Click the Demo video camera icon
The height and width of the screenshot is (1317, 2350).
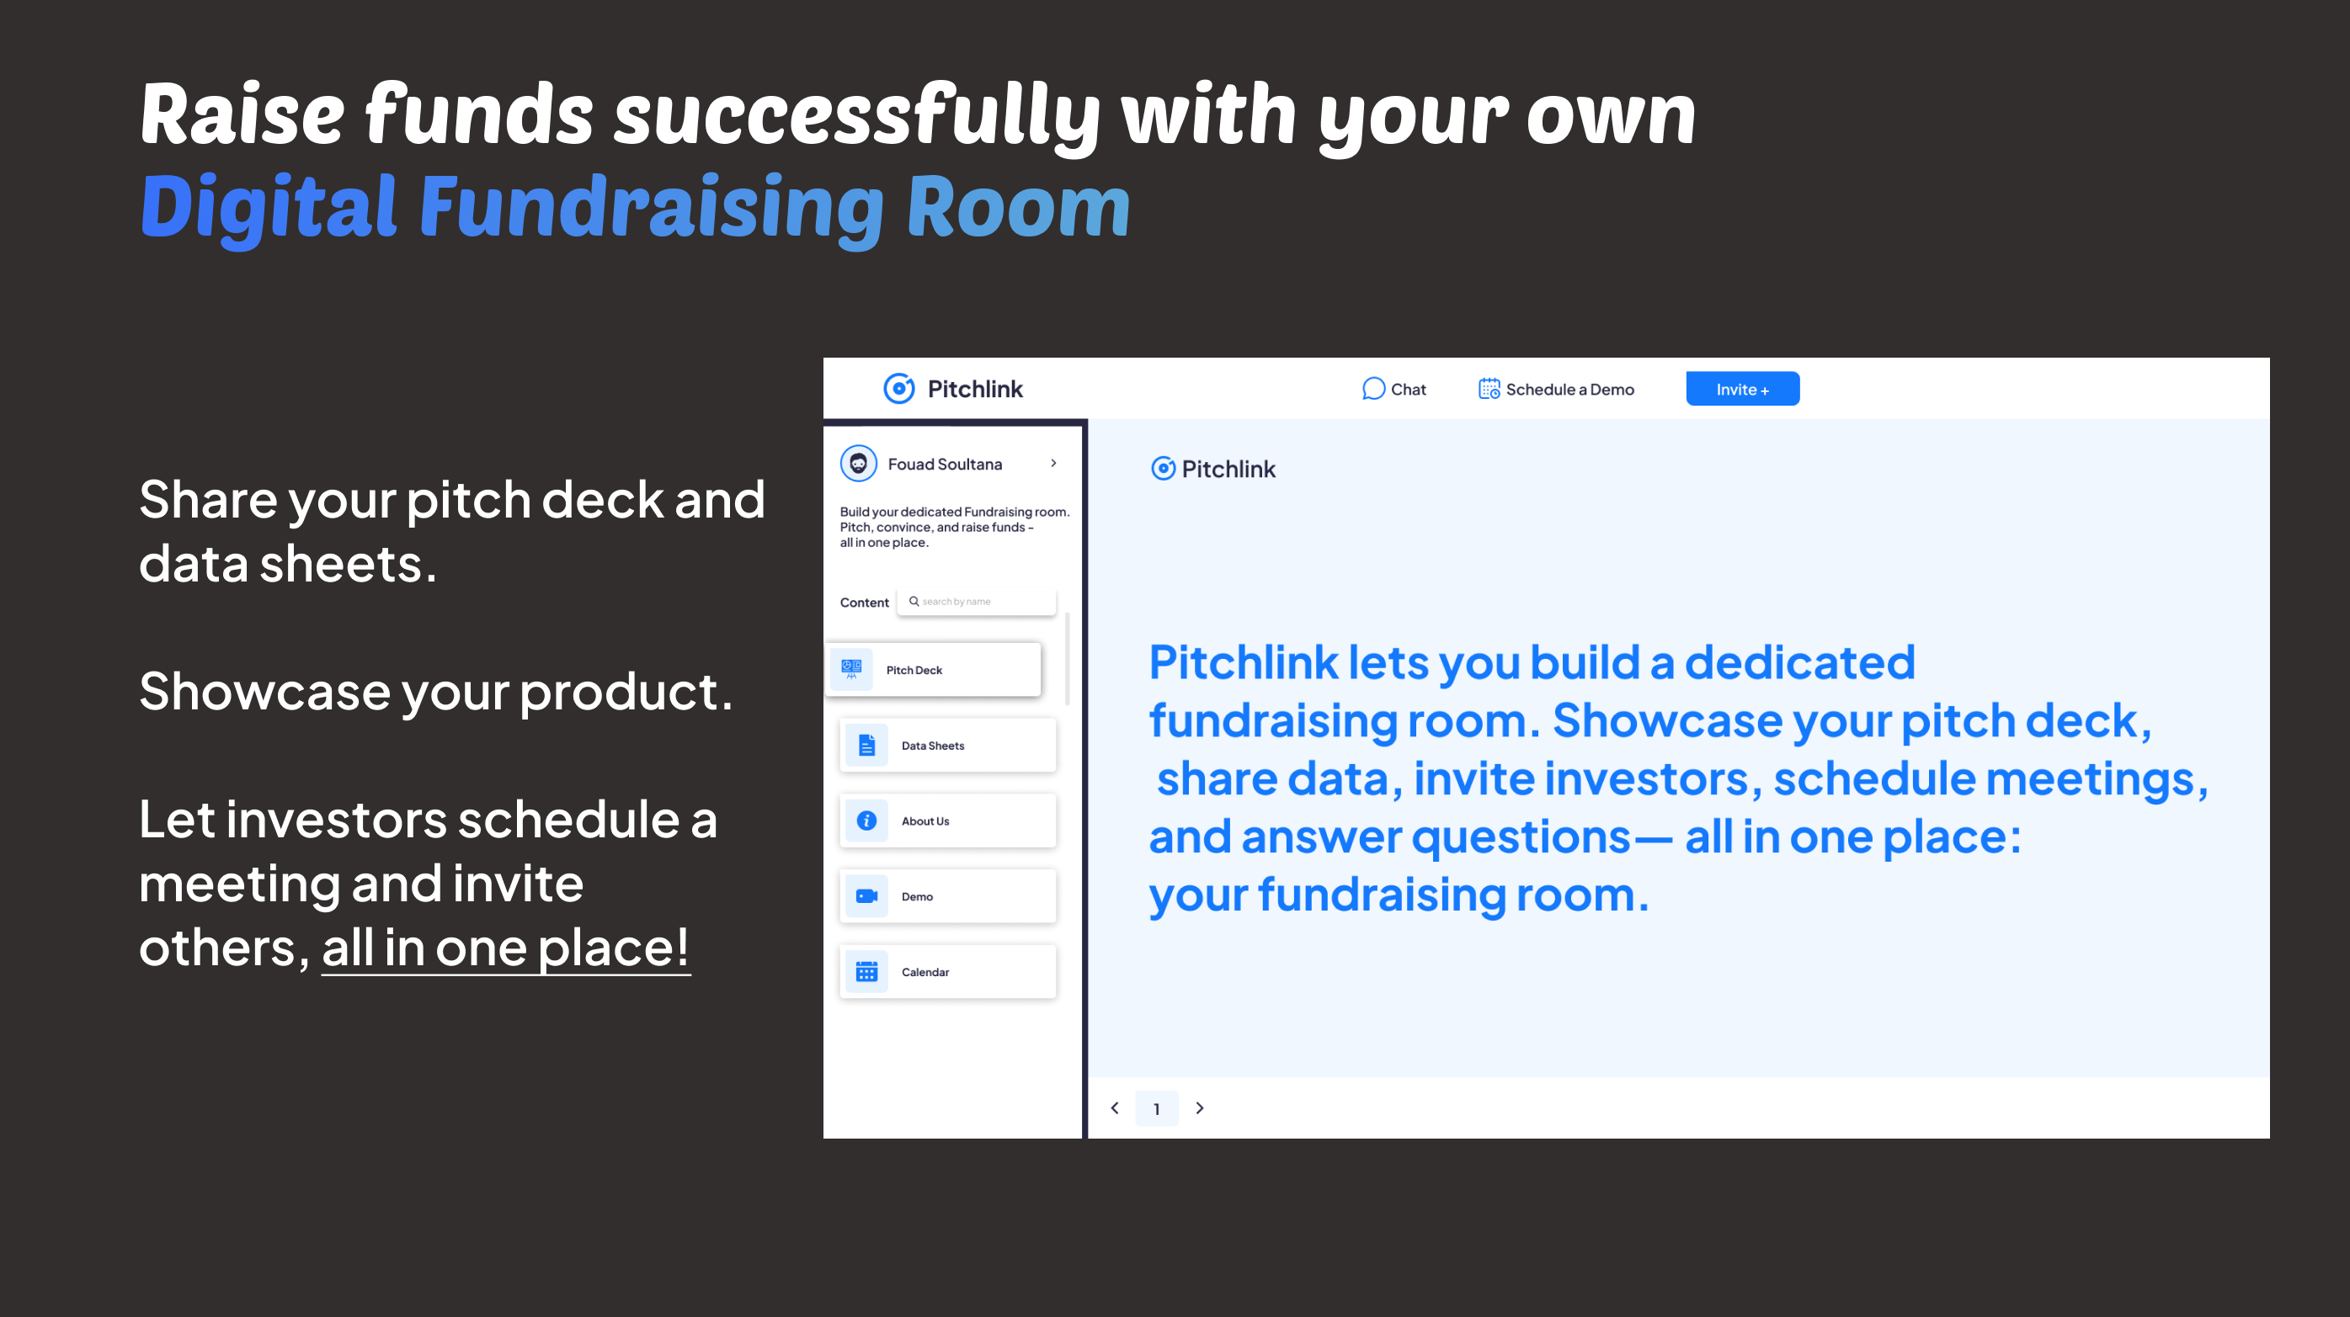(865, 895)
